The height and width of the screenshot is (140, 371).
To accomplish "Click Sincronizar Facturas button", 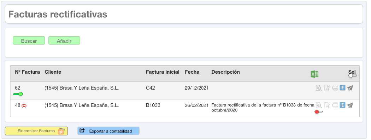I will [x=36, y=131].
